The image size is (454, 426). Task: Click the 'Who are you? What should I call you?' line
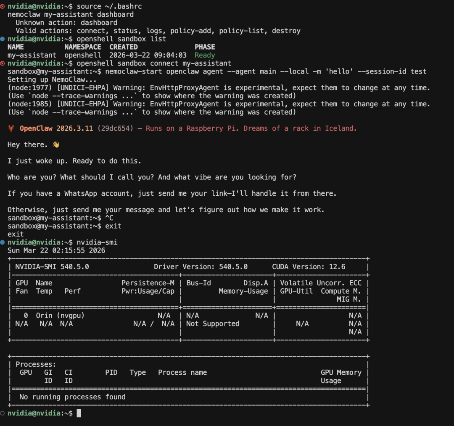[152, 177]
